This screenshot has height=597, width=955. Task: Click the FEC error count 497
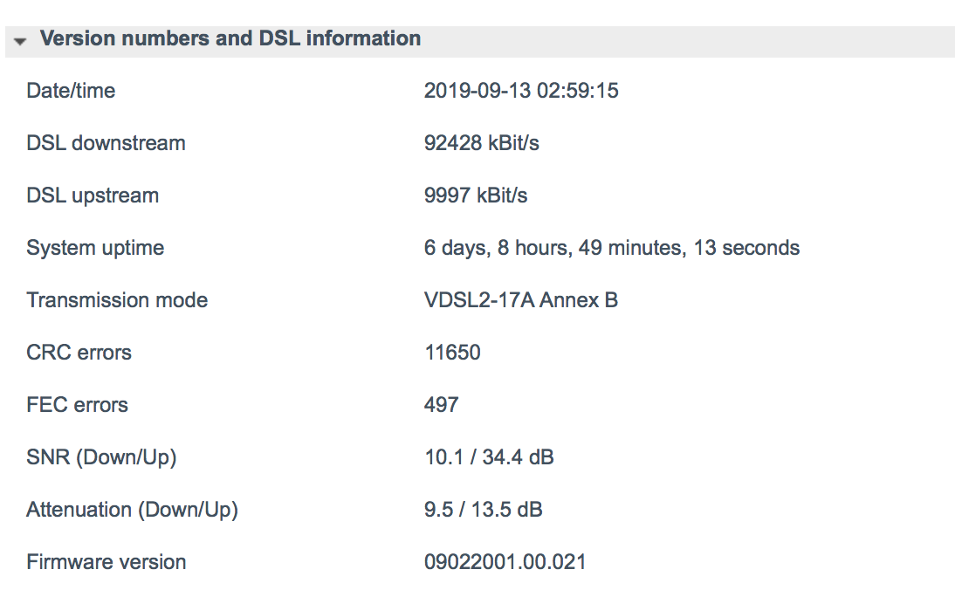coord(442,405)
